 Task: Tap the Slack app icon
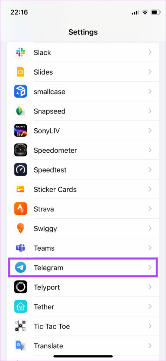pos(20,52)
